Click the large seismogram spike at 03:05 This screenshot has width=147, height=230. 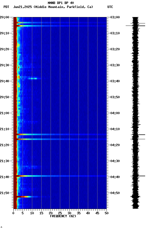135,26
